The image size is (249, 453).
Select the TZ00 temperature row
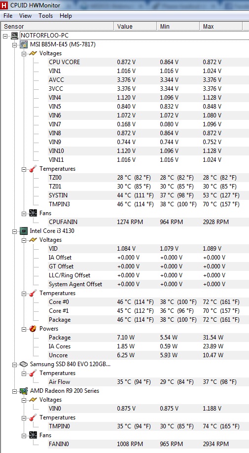coord(148,178)
